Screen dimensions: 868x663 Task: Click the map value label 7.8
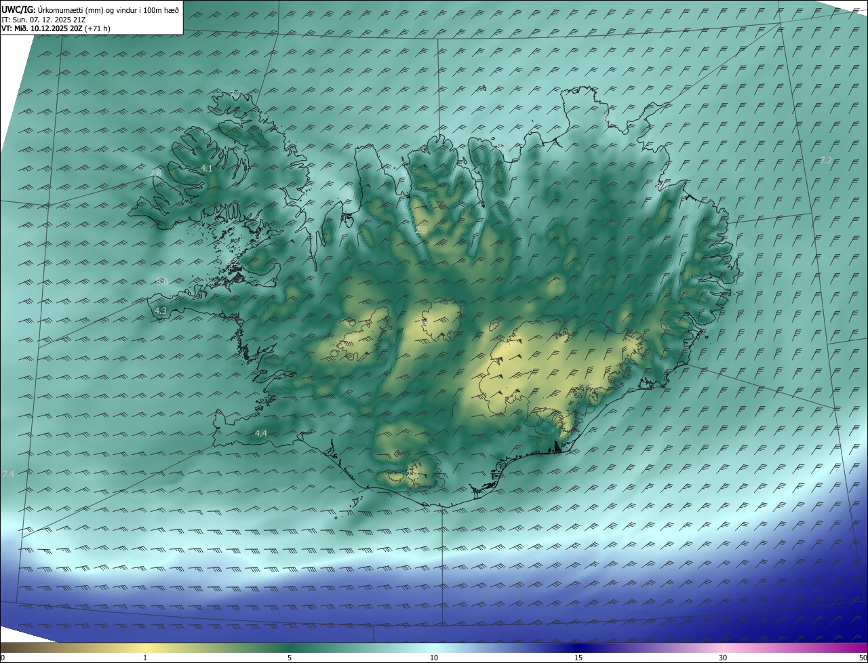point(156,174)
